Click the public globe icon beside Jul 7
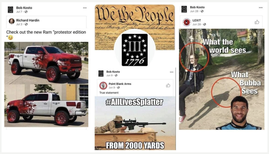Image resolution: width=269 pixels, height=154 pixels. click(26, 12)
